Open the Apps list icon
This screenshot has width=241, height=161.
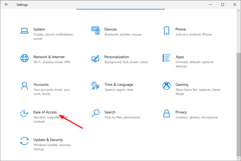(167, 58)
